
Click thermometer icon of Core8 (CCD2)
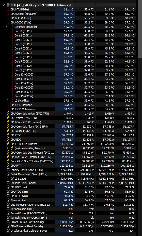coord(12,66)
